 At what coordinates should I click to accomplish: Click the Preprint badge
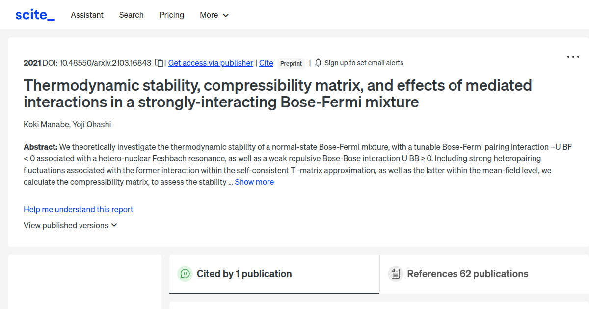click(x=291, y=63)
